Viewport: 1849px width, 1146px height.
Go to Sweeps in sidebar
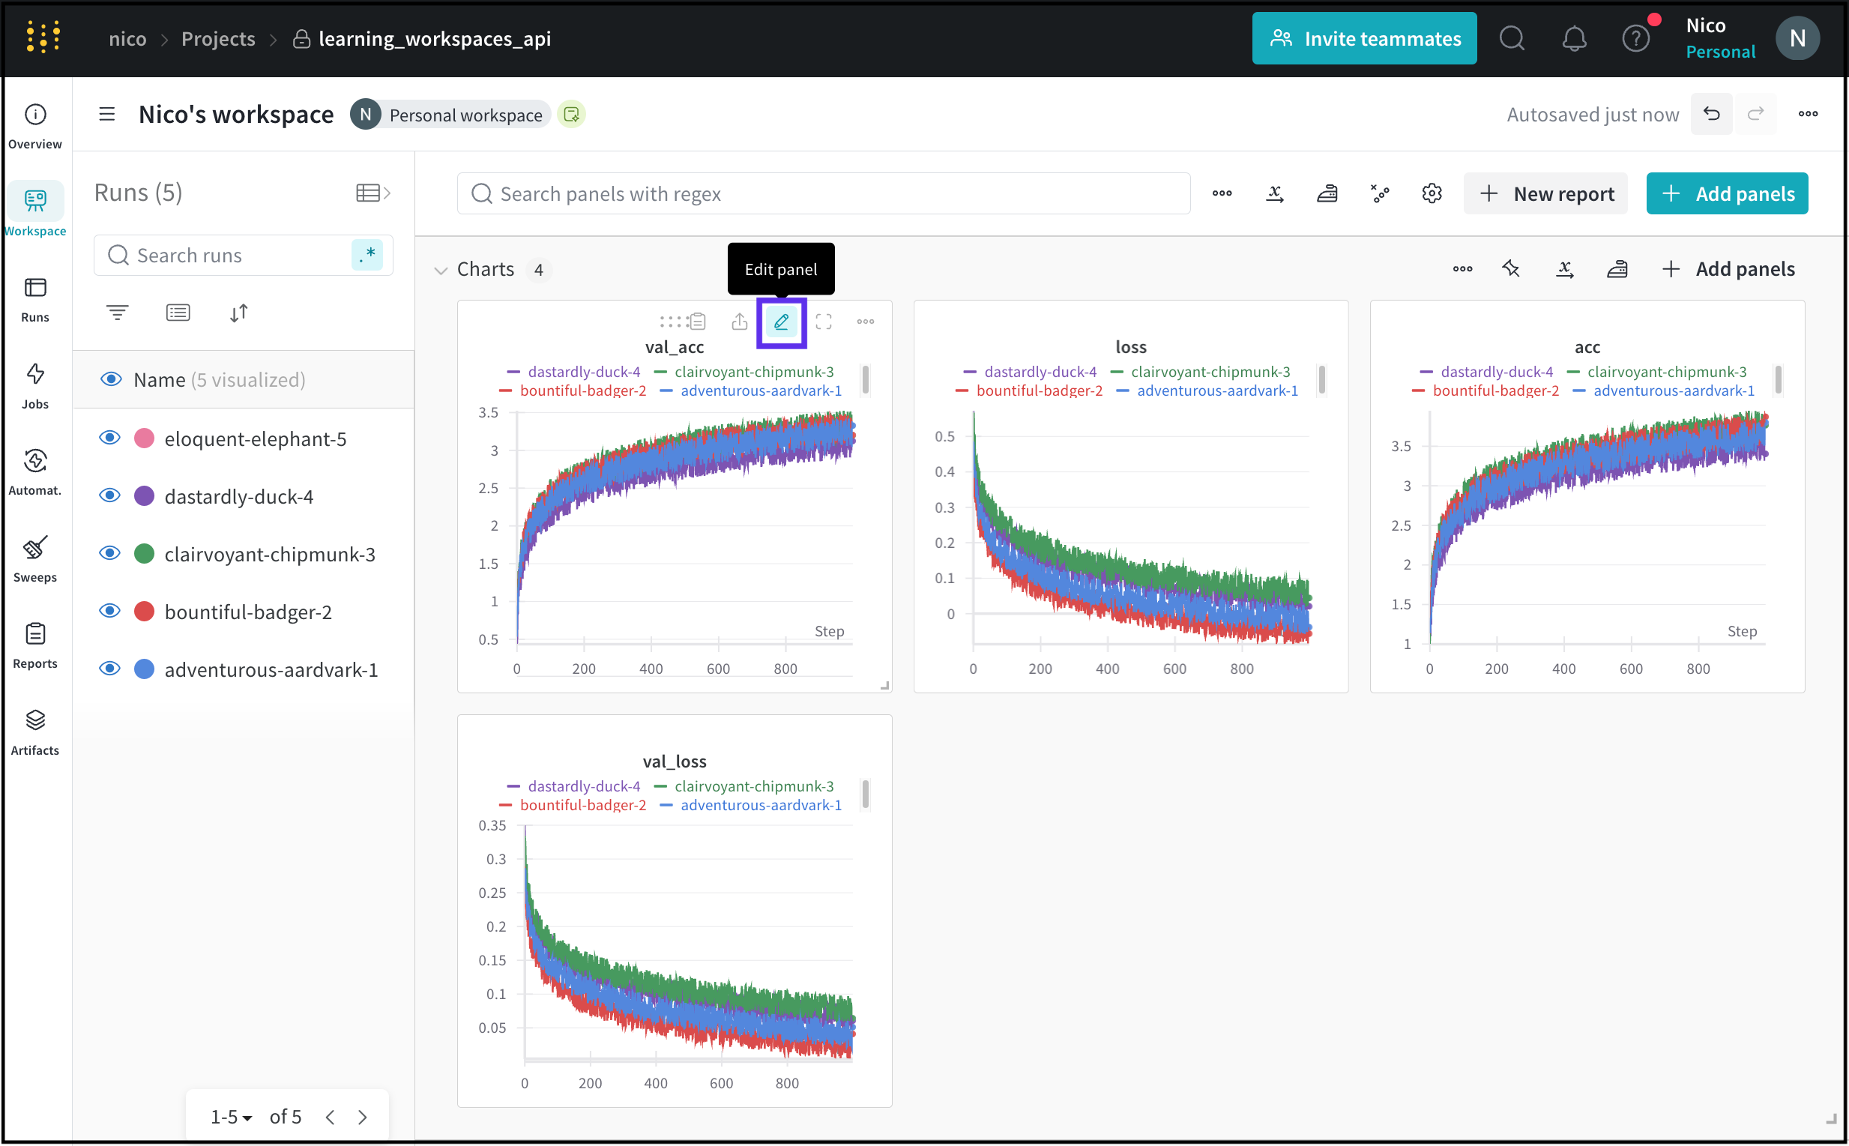click(x=35, y=558)
